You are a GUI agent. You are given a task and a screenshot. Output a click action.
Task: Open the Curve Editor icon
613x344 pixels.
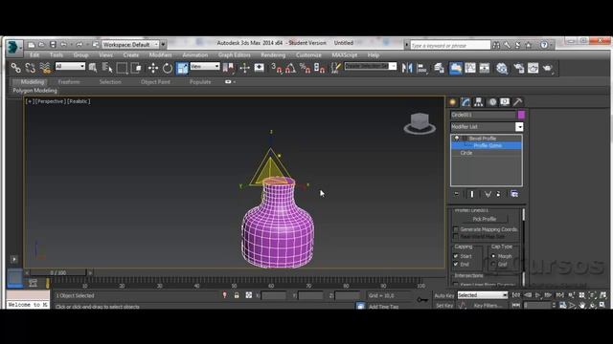(x=470, y=68)
